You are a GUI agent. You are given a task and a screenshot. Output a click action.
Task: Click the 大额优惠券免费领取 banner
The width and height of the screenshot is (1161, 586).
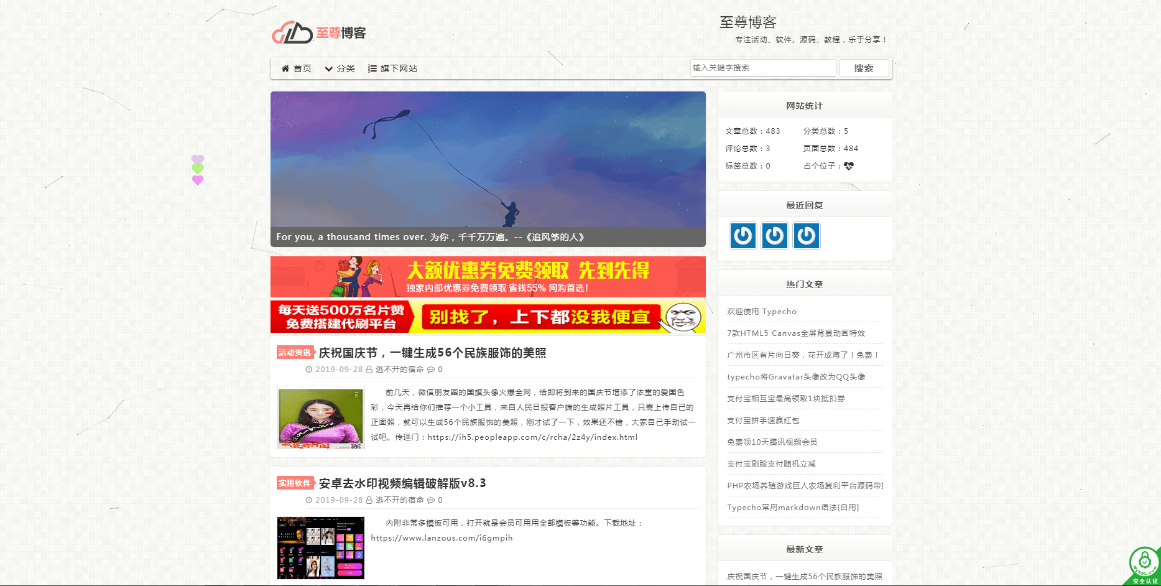(x=488, y=277)
